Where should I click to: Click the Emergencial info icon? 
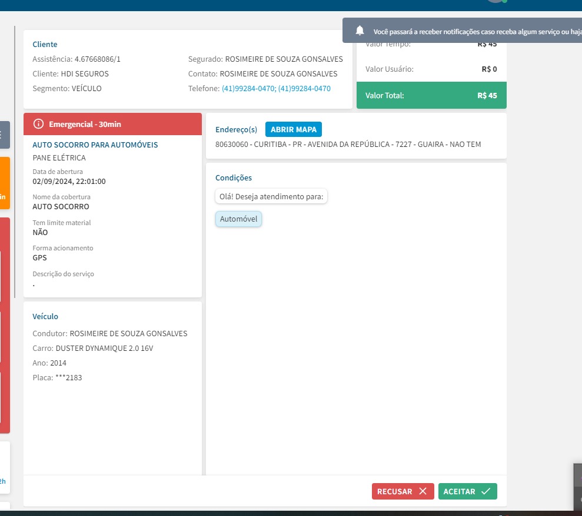(38, 124)
